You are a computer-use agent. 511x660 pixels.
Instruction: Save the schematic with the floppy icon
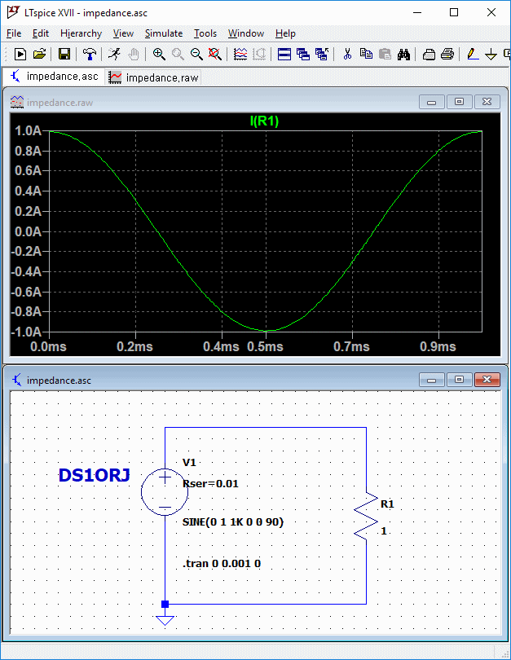tap(64, 54)
